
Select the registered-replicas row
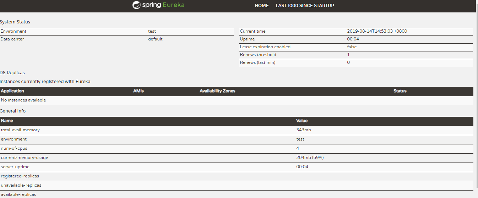point(237,176)
